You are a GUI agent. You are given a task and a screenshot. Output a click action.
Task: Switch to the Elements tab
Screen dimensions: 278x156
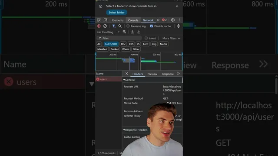118,20
